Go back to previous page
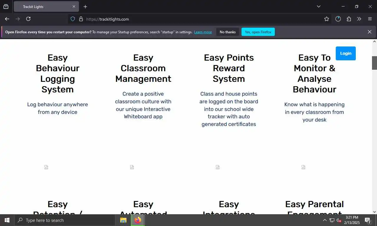The width and height of the screenshot is (377, 226). coord(7,19)
